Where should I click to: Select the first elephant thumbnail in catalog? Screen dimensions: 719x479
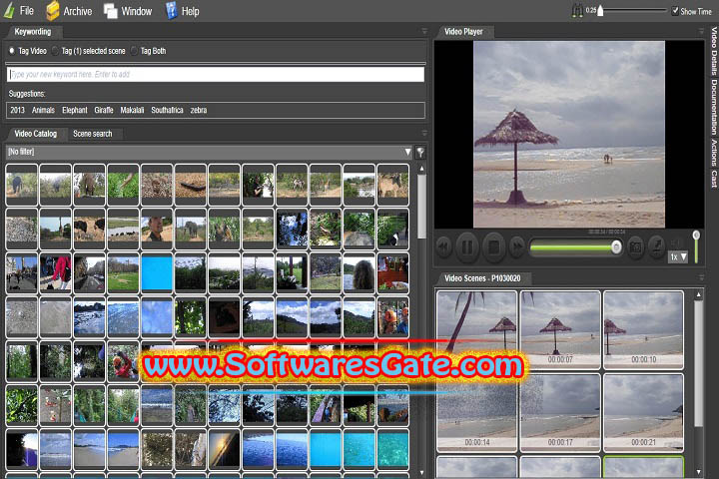(x=22, y=185)
